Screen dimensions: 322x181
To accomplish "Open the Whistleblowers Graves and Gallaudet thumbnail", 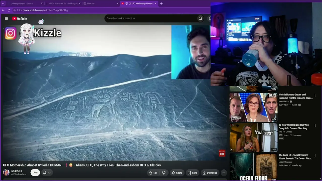I will tap(254, 107).
